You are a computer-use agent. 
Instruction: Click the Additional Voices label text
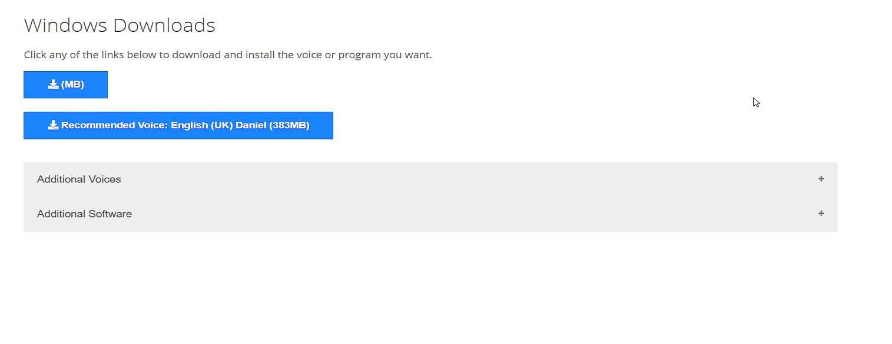pos(79,179)
